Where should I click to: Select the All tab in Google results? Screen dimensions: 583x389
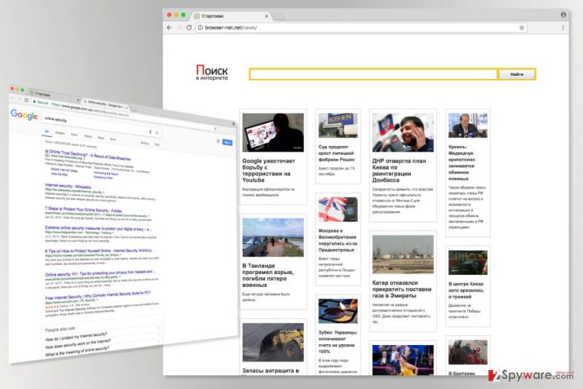46,131
